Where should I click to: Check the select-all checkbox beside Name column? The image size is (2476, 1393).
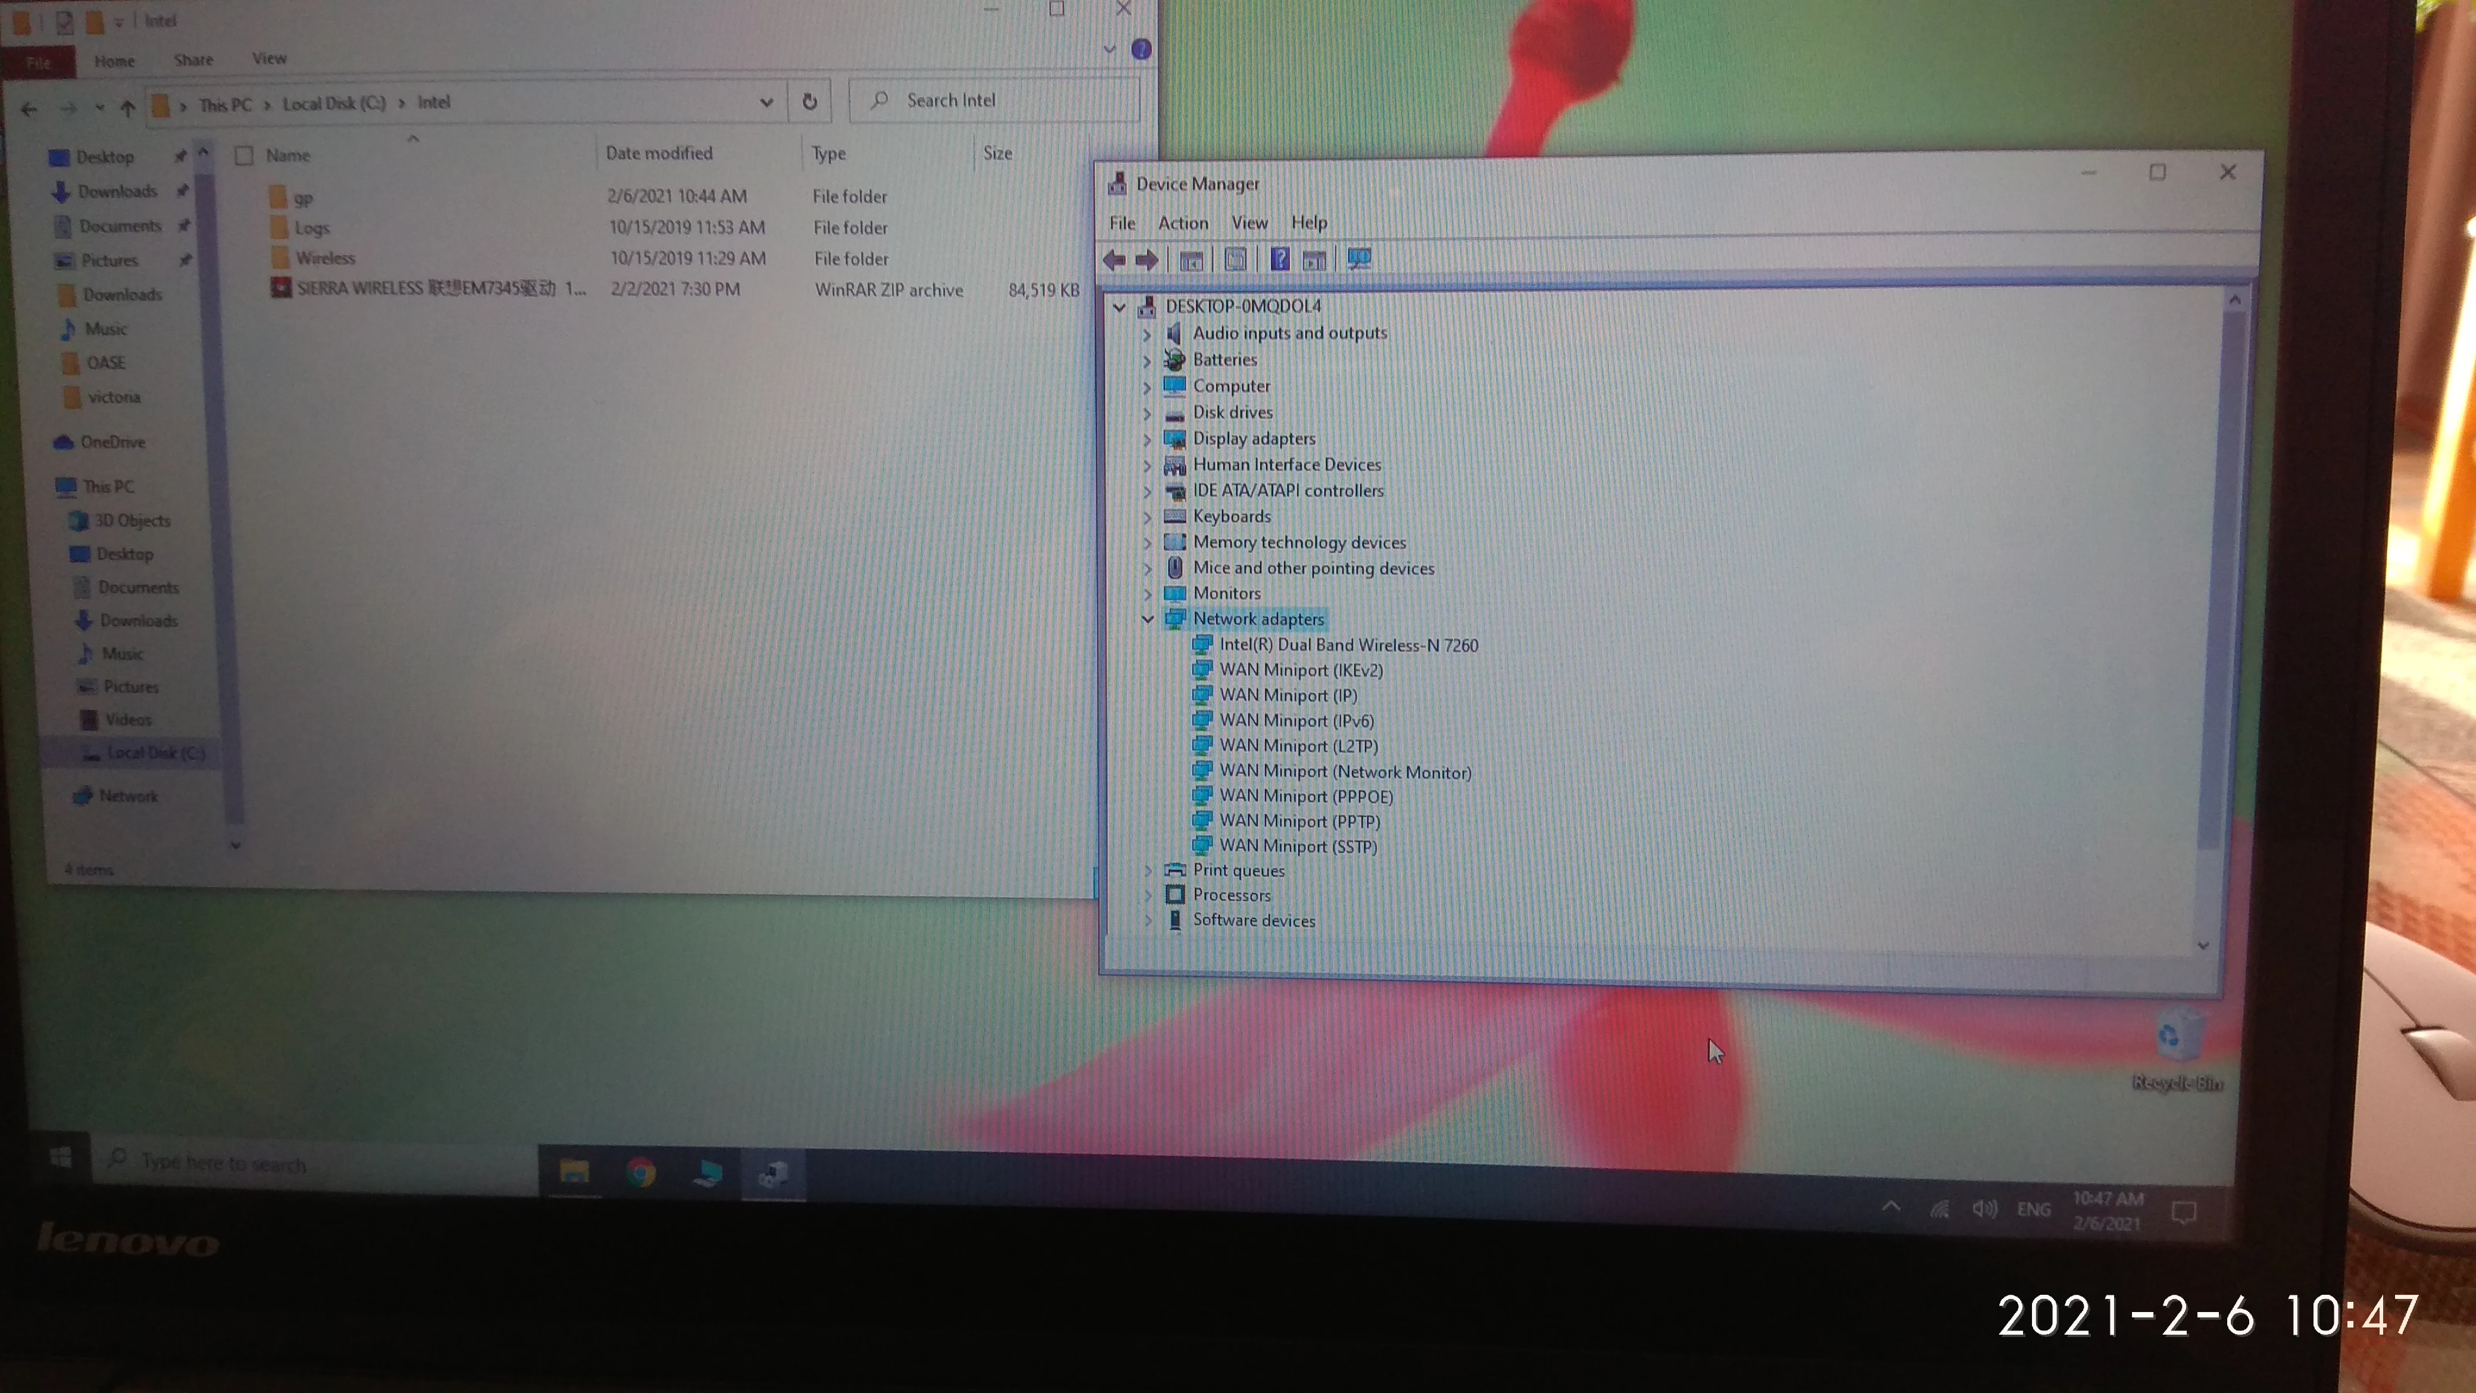(x=244, y=155)
